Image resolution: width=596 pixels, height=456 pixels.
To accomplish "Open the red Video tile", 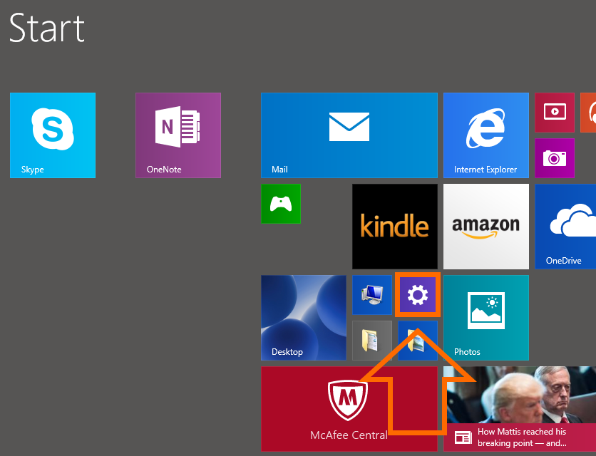I will pyautogui.click(x=555, y=113).
